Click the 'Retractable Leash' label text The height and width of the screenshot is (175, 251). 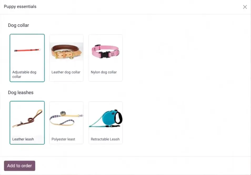[x=105, y=139]
